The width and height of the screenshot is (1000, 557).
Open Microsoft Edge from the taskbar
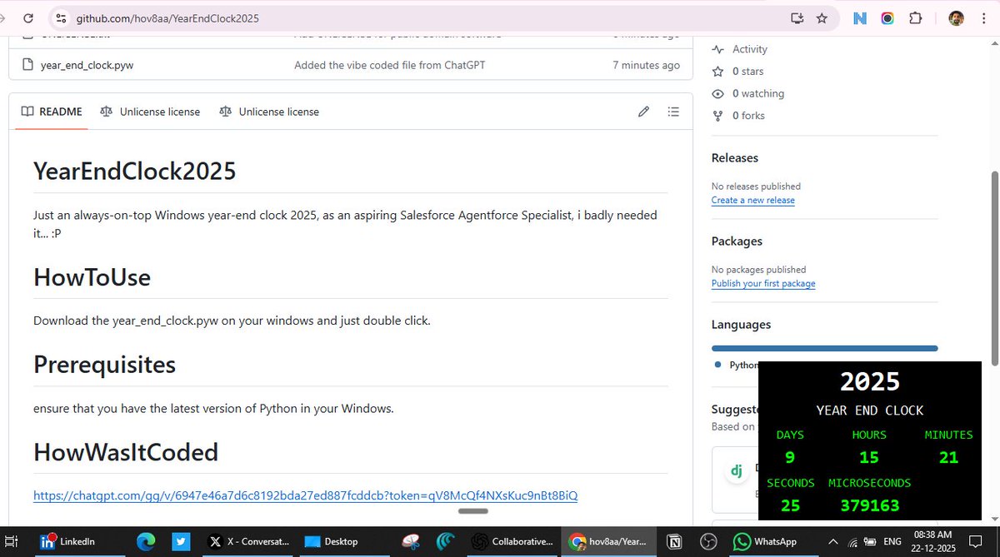(x=145, y=541)
